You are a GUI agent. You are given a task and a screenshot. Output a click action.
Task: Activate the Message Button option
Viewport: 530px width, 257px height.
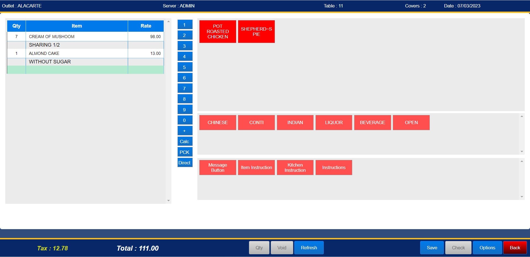[x=218, y=167]
